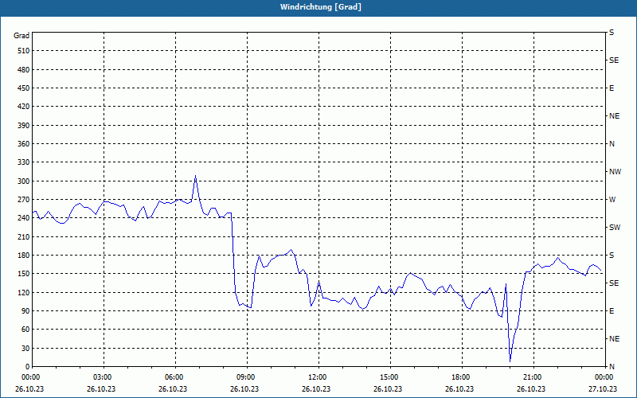Click the 21:00 time label
This screenshot has height=398, width=637.
[531, 377]
